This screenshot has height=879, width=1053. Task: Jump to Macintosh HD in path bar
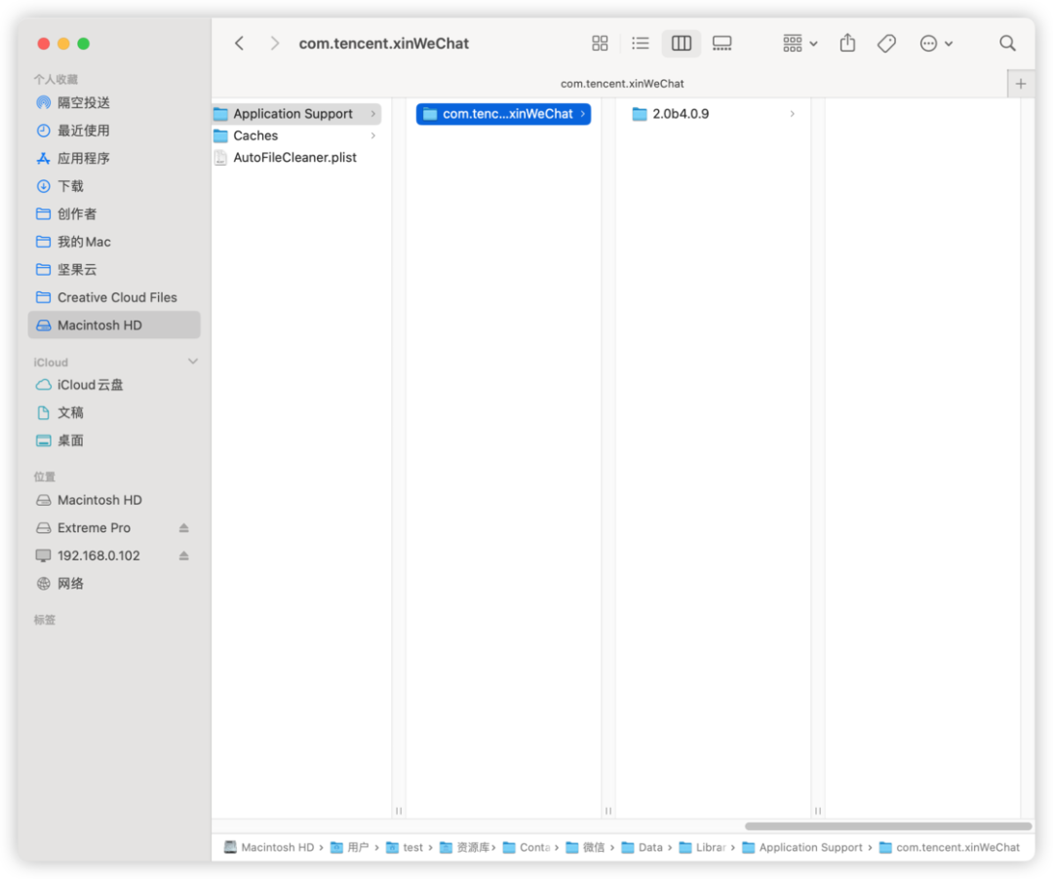tap(269, 848)
